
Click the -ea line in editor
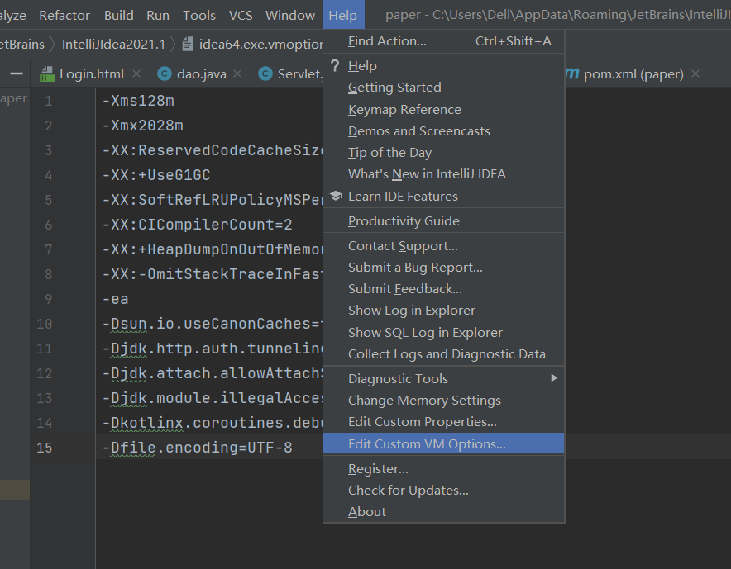[115, 299]
